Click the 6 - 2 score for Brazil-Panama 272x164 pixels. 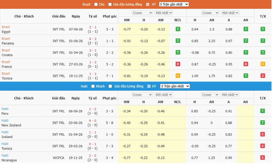(92, 39)
